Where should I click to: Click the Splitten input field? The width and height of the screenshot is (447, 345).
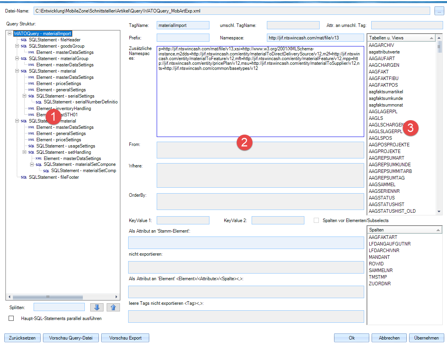pyautogui.click(x=59, y=307)
